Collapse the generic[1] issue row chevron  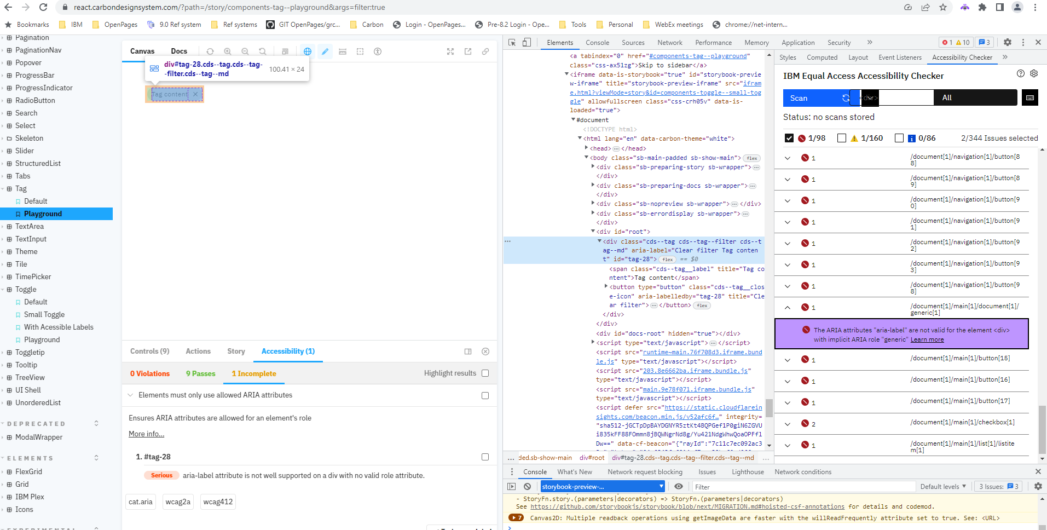787,307
